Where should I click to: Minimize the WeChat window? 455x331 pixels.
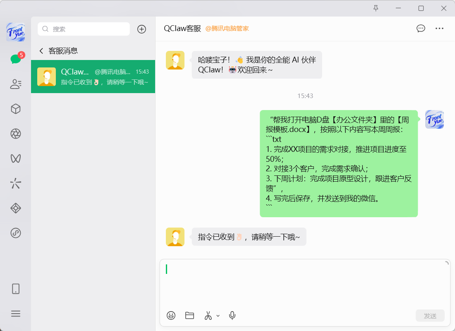(x=398, y=8)
